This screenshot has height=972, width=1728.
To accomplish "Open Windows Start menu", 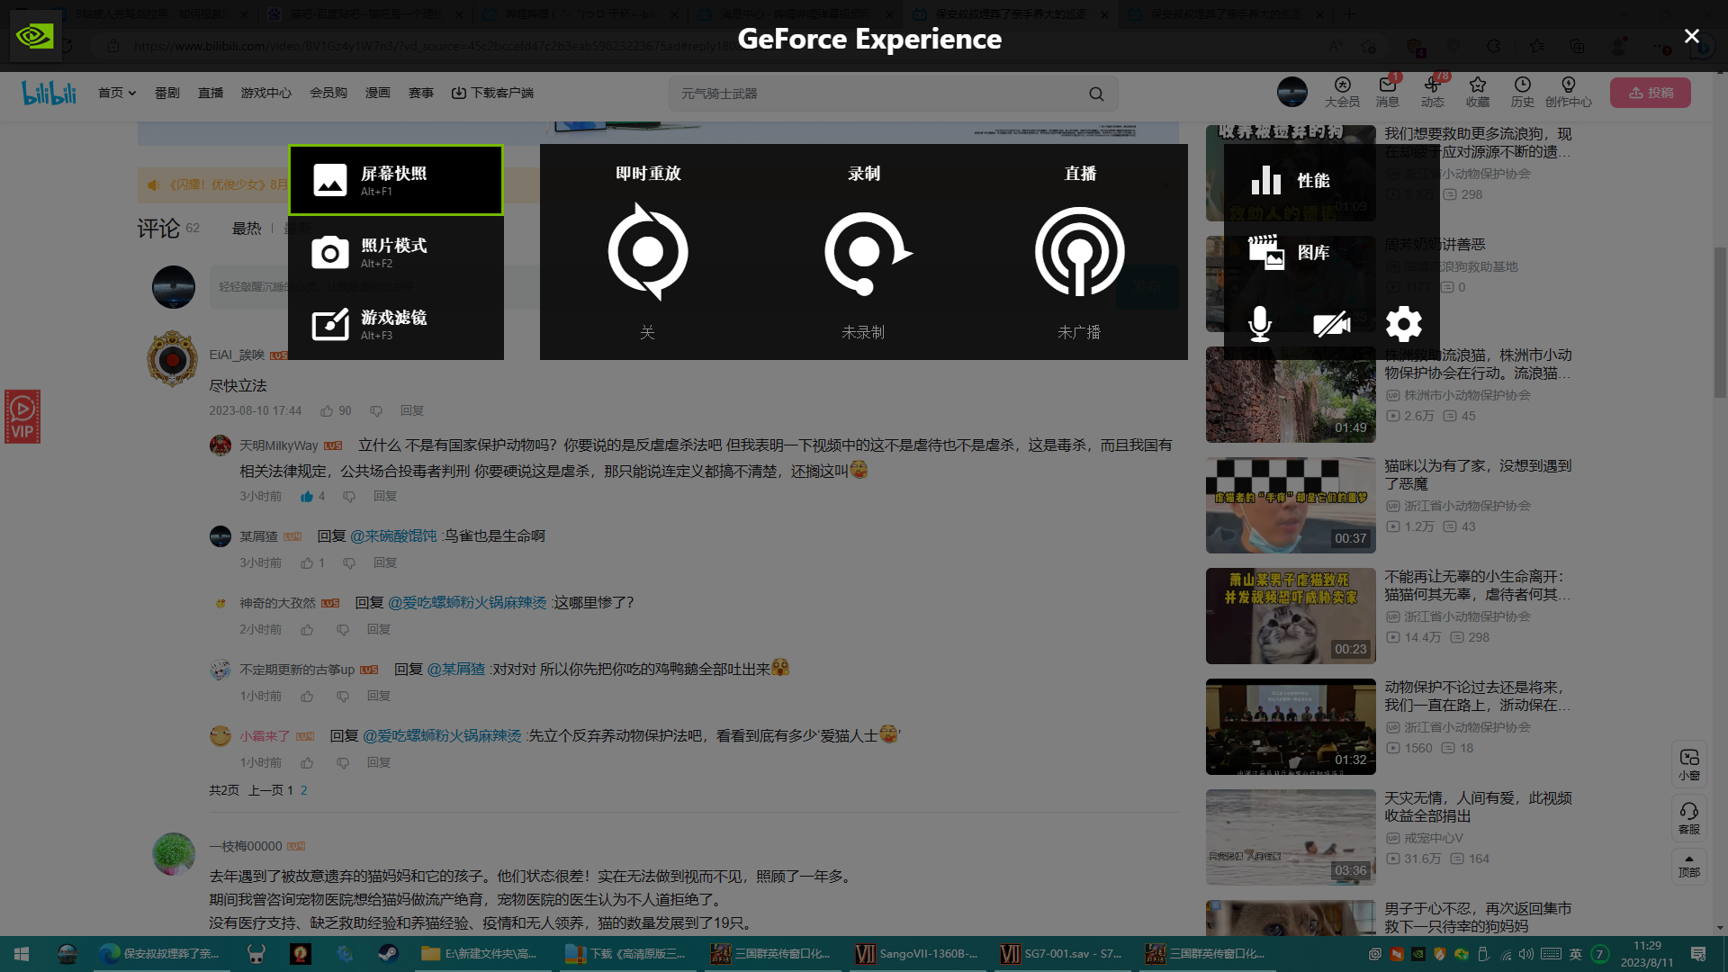I will pyautogui.click(x=22, y=954).
